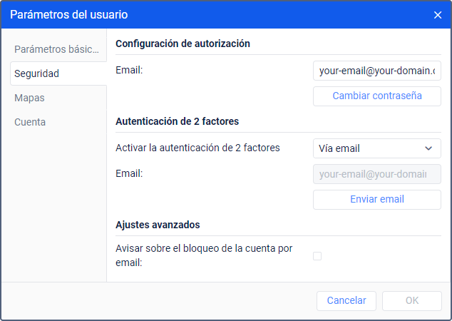Image resolution: width=452 pixels, height=321 pixels.
Task: Click the Ajustes avanzados heading
Action: (x=158, y=225)
